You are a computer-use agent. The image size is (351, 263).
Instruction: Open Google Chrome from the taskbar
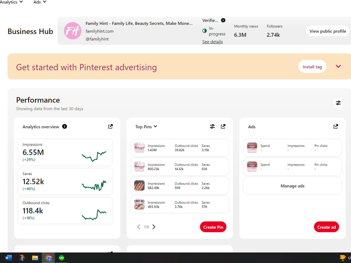coord(48,258)
